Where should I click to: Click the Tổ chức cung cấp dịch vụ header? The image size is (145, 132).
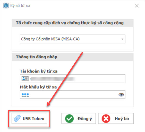(70, 23)
